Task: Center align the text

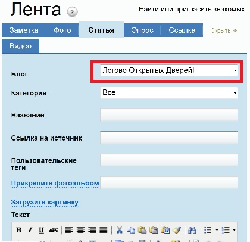Action: pos(80,230)
